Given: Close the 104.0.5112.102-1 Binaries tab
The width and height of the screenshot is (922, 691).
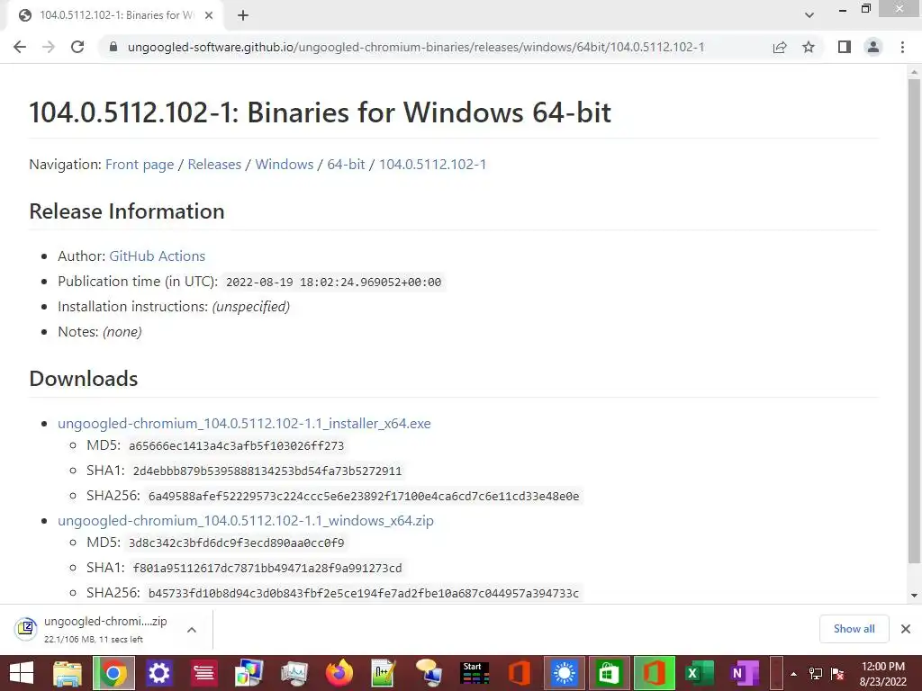Looking at the screenshot, I should point(209,15).
